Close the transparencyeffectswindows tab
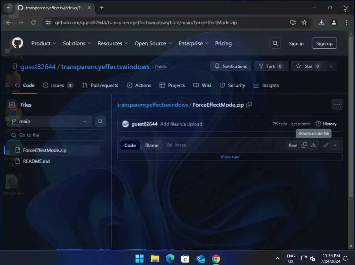Image resolution: width=355 pixels, height=265 pixels. (x=89, y=8)
